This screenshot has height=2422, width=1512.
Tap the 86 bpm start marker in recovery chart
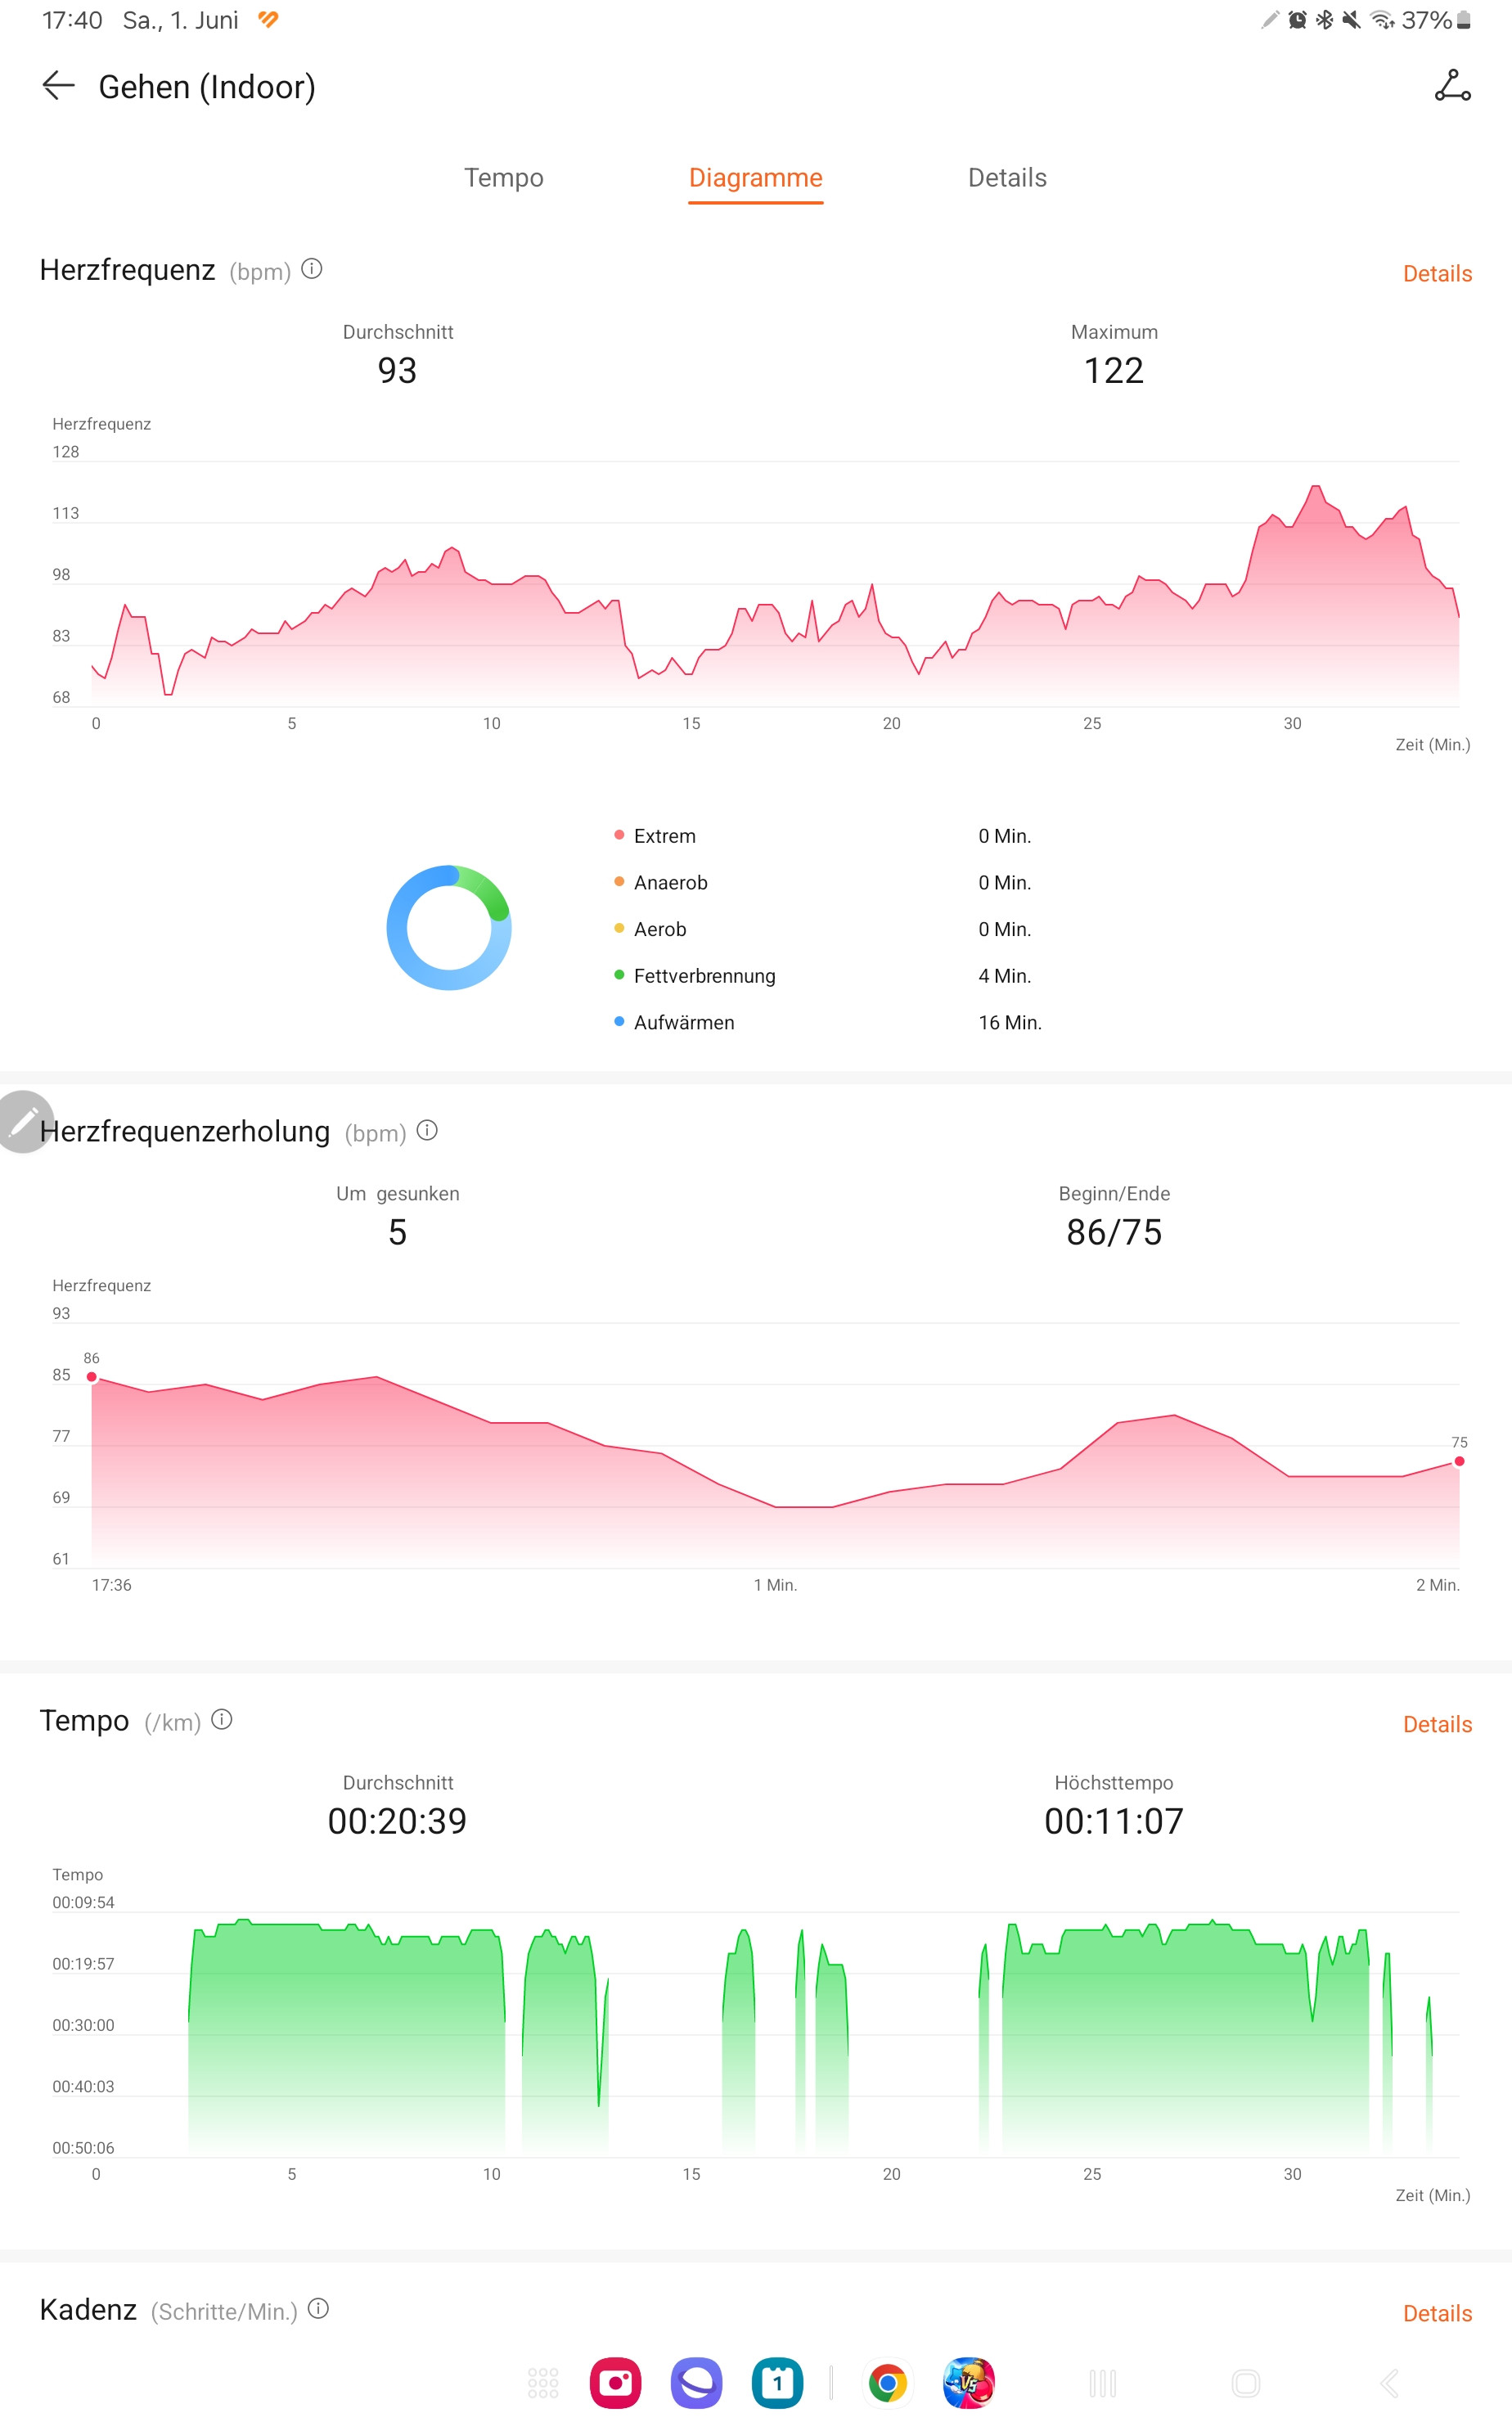coord(92,1377)
